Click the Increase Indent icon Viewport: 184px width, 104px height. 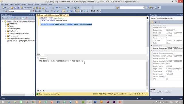pos(95,11)
